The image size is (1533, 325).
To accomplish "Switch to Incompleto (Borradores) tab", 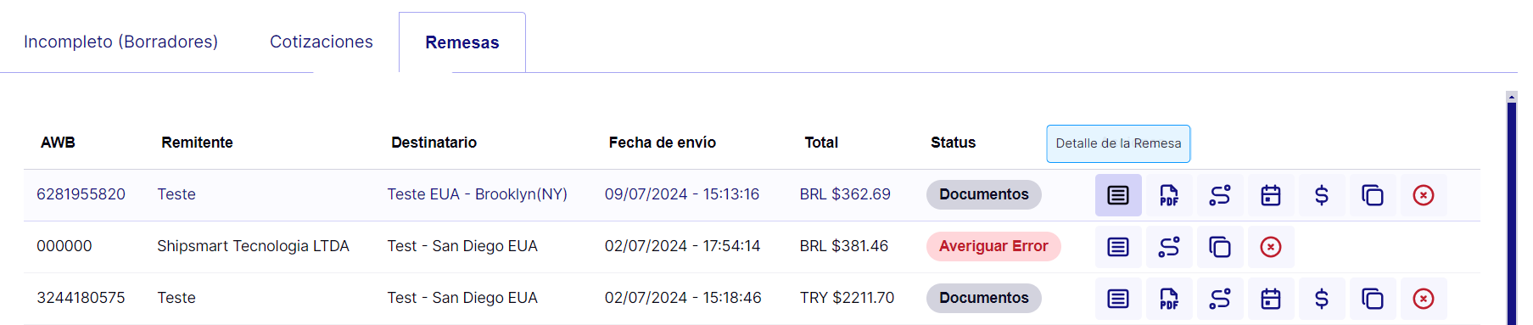I will pos(120,42).
